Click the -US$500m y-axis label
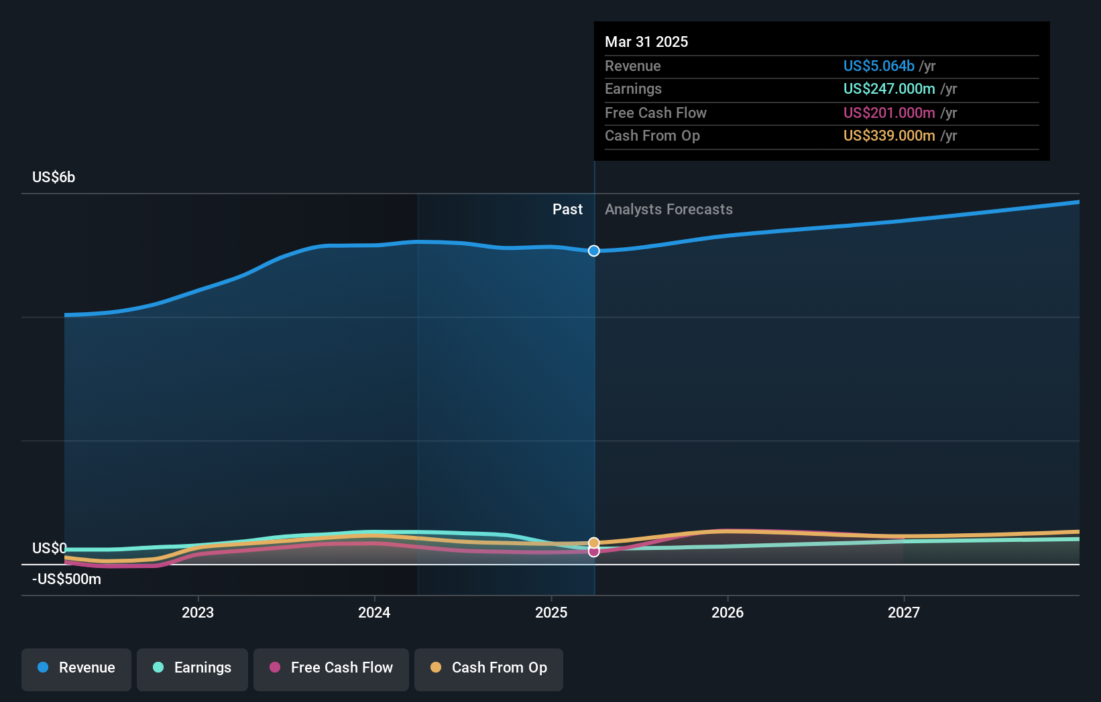Viewport: 1101px width, 702px height. pyautogui.click(x=66, y=579)
